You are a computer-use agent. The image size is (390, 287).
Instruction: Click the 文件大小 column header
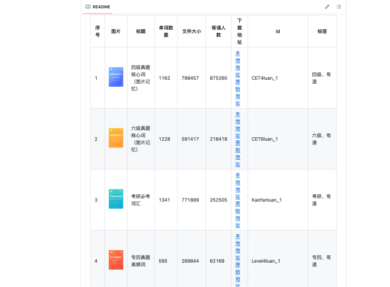191,31
